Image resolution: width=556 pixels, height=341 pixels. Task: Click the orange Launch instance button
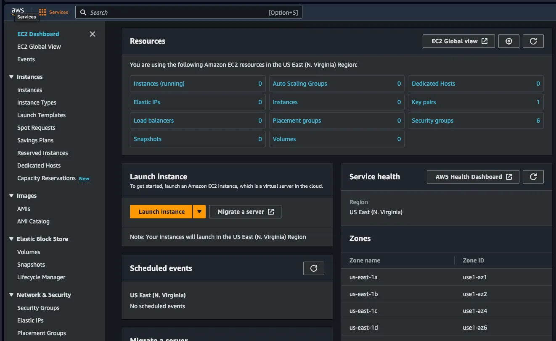(x=162, y=212)
